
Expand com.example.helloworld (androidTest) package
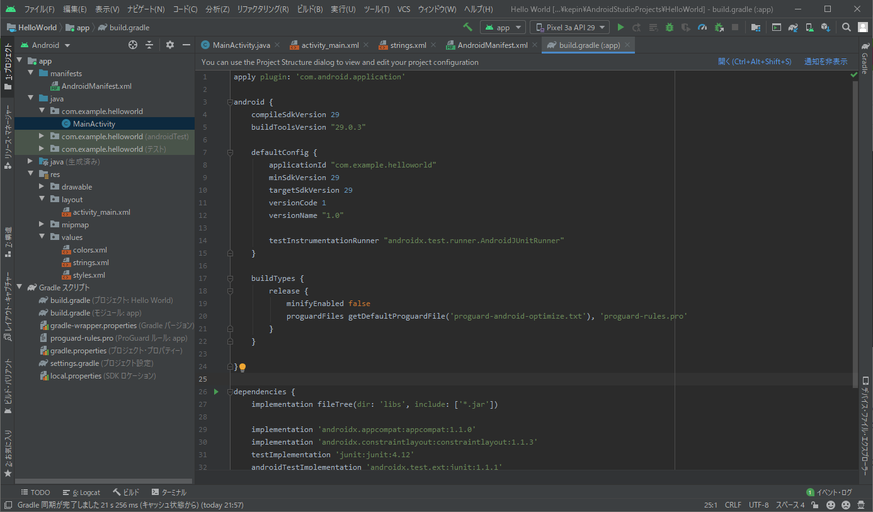[x=42, y=137]
